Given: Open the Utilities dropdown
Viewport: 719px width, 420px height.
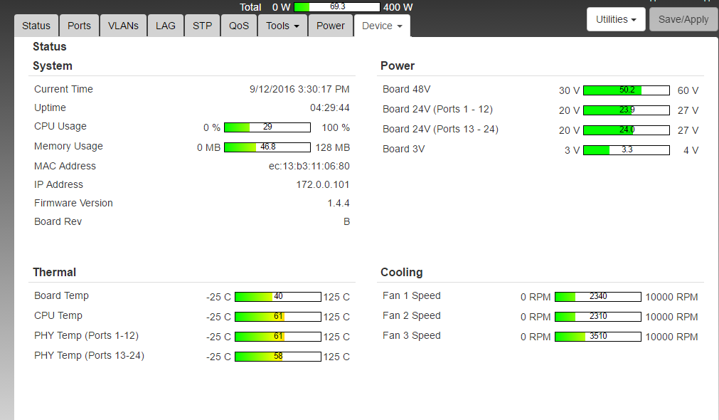Looking at the screenshot, I should pos(615,19).
